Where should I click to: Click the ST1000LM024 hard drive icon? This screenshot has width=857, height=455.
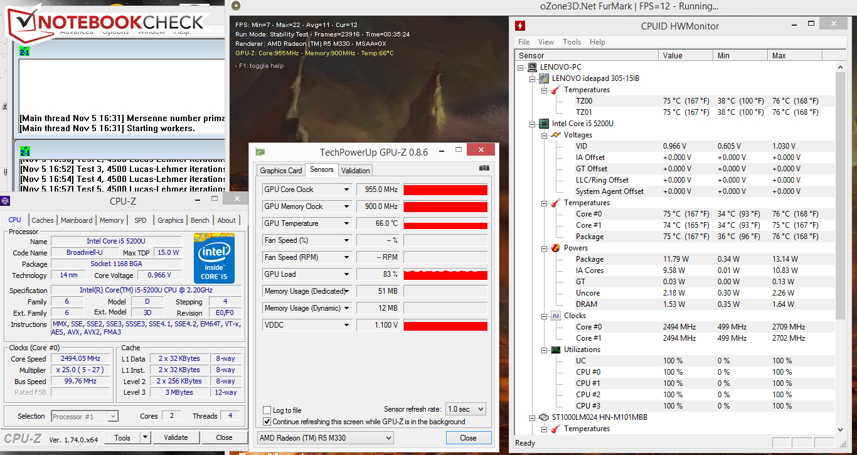pos(544,417)
